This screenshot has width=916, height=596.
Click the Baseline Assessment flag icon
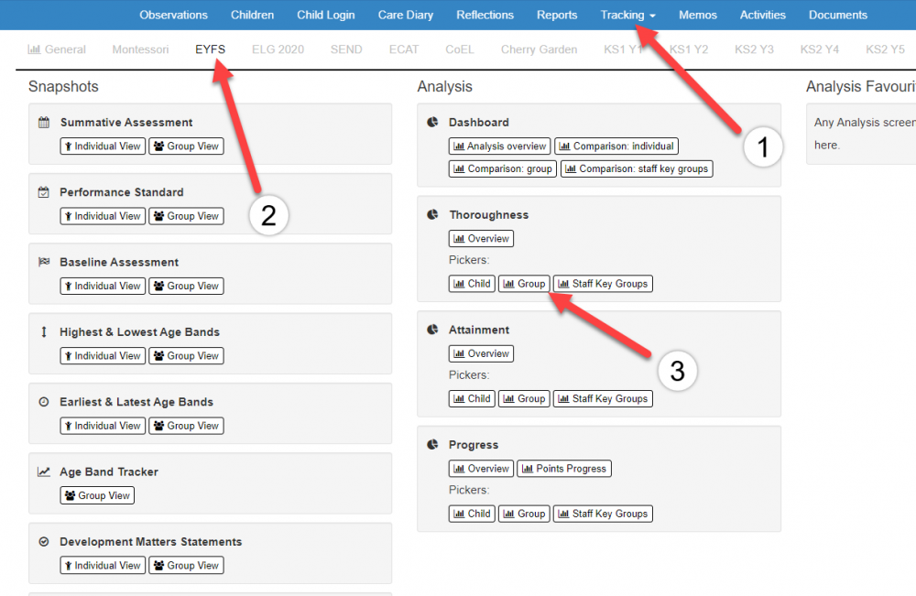pyautogui.click(x=44, y=262)
